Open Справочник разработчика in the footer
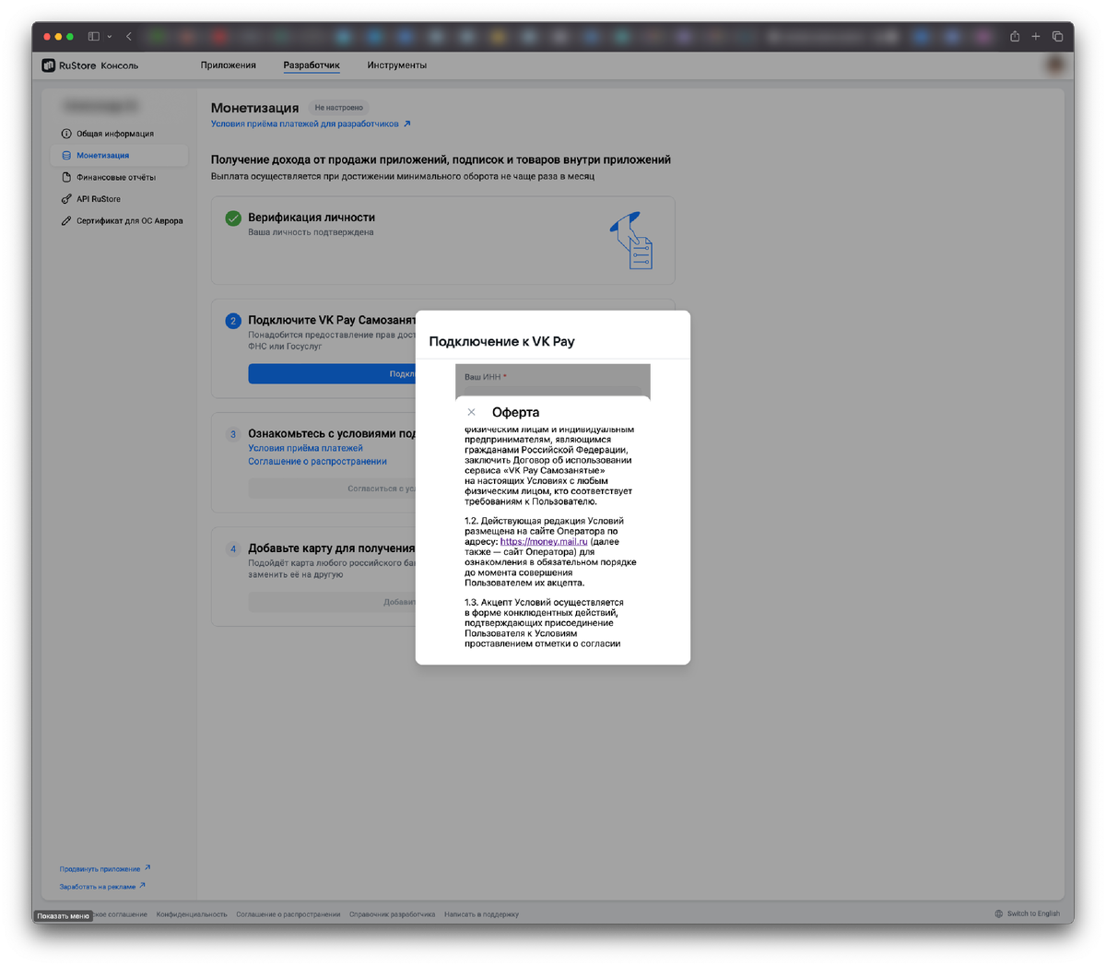Image resolution: width=1106 pixels, height=966 pixels. point(392,914)
